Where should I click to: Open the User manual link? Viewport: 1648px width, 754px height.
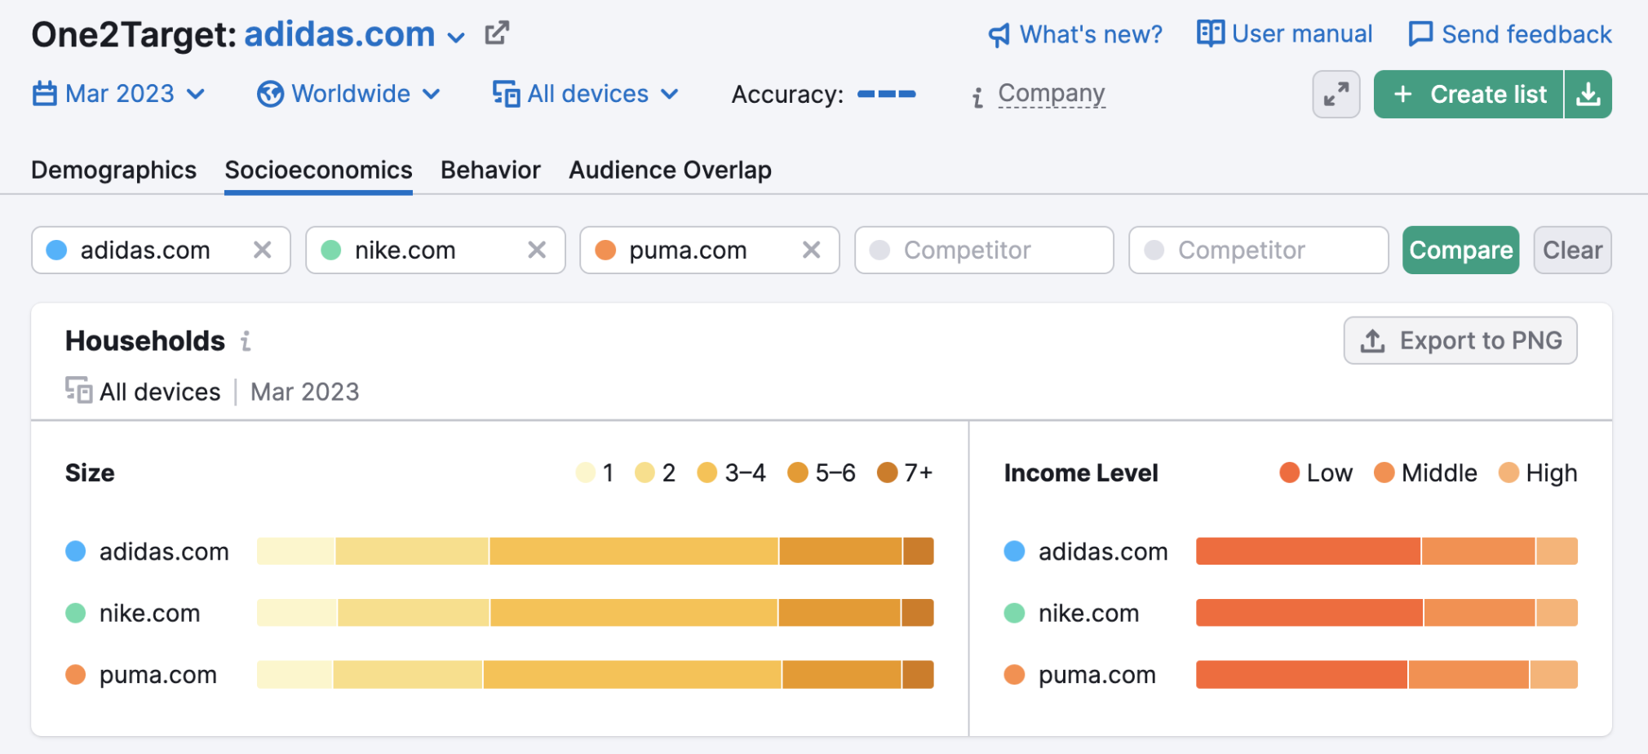(x=1302, y=33)
